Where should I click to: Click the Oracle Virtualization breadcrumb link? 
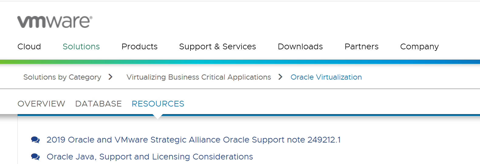point(326,77)
